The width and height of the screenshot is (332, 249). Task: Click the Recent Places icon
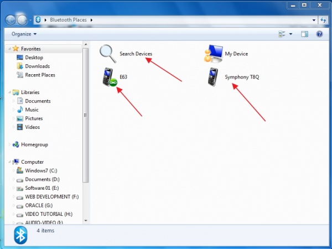click(x=20, y=75)
